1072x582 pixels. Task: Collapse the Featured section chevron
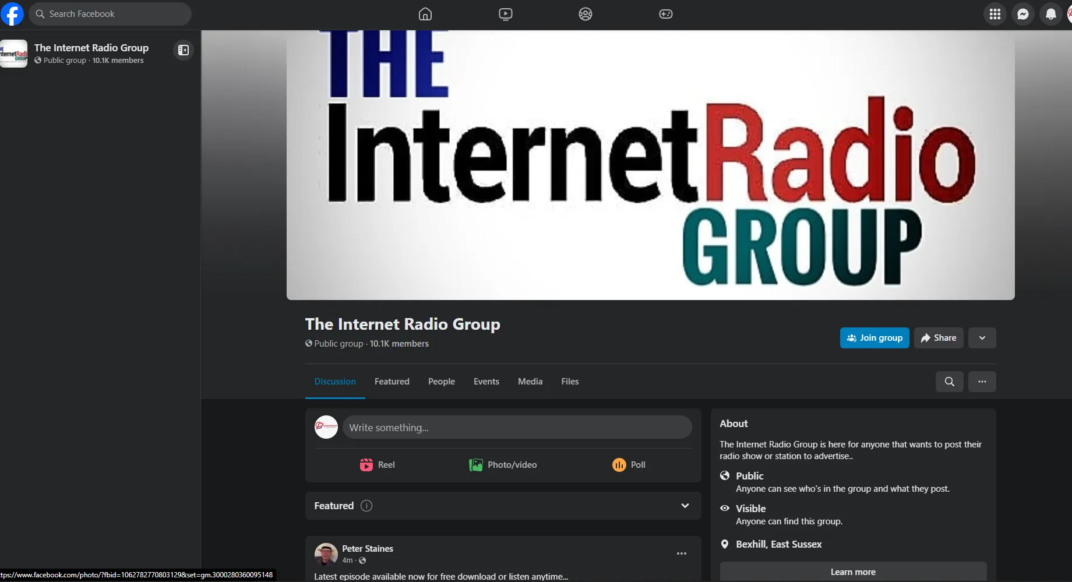click(685, 506)
